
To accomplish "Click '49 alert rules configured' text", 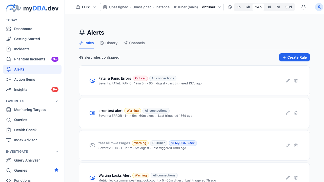I will (99, 57).
